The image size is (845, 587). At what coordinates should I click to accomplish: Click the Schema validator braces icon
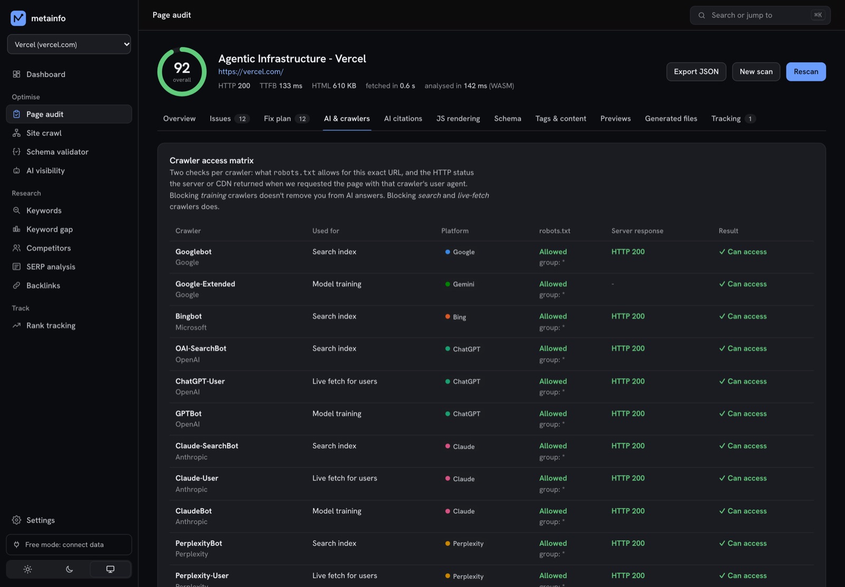click(x=16, y=152)
